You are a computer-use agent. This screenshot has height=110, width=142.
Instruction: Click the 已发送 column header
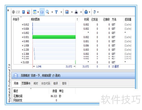(94, 19)
